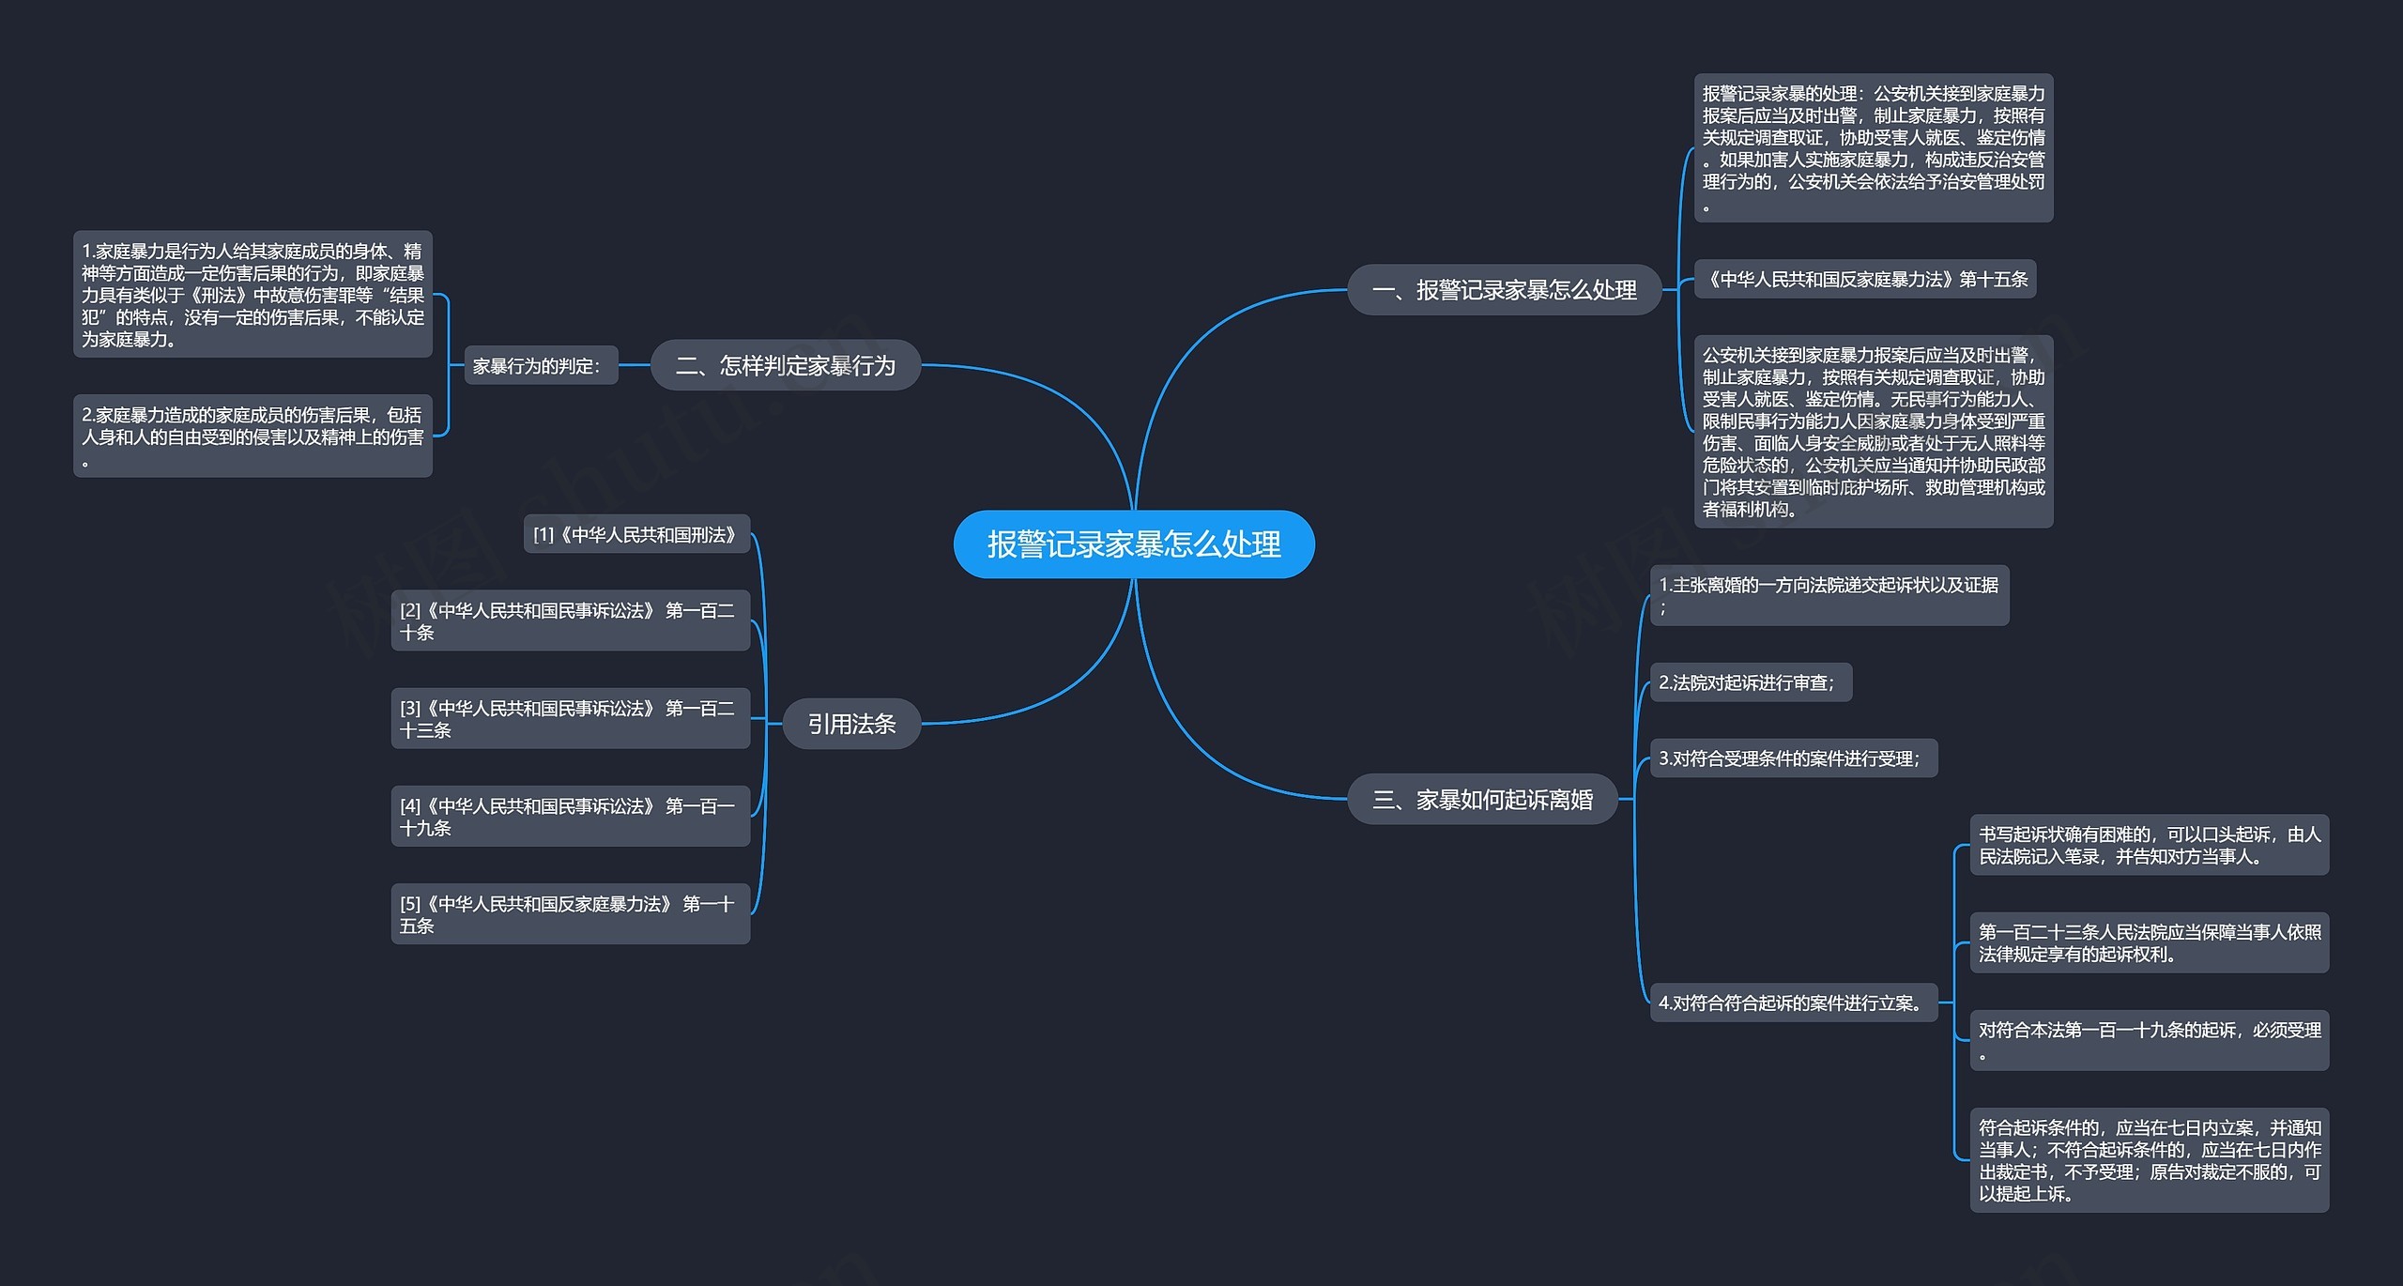This screenshot has width=2403, height=1286.
Task: Select the reference [1]《中华人民共和国刑法》
Action: 636,534
